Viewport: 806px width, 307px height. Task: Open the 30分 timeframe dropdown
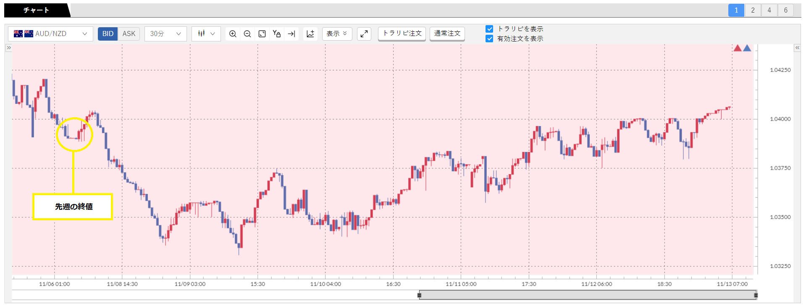(x=165, y=34)
